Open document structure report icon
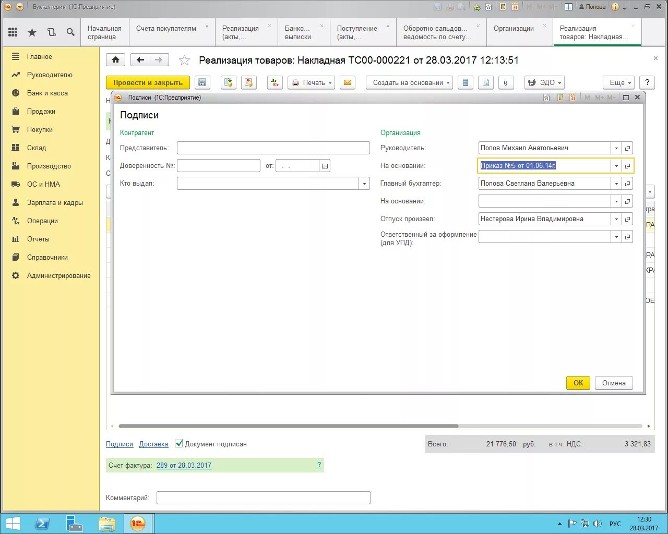Image resolution: width=668 pixels, height=534 pixels. [485, 82]
